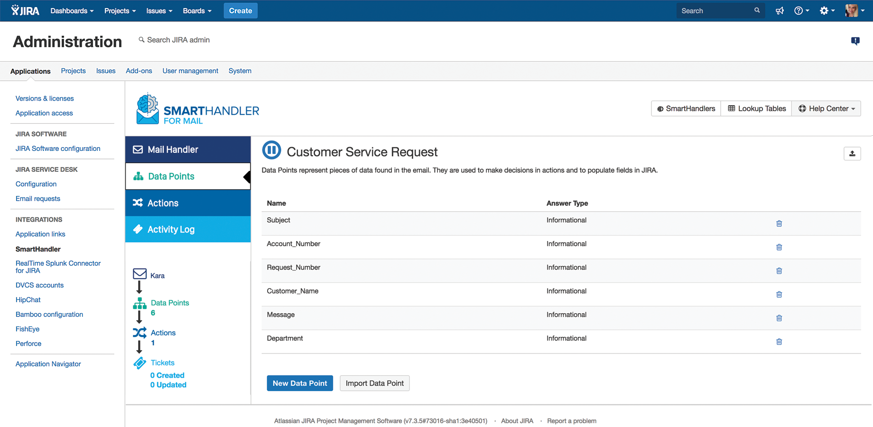Image resolution: width=873 pixels, height=427 pixels.
Task: Click the Create button
Action: [241, 10]
